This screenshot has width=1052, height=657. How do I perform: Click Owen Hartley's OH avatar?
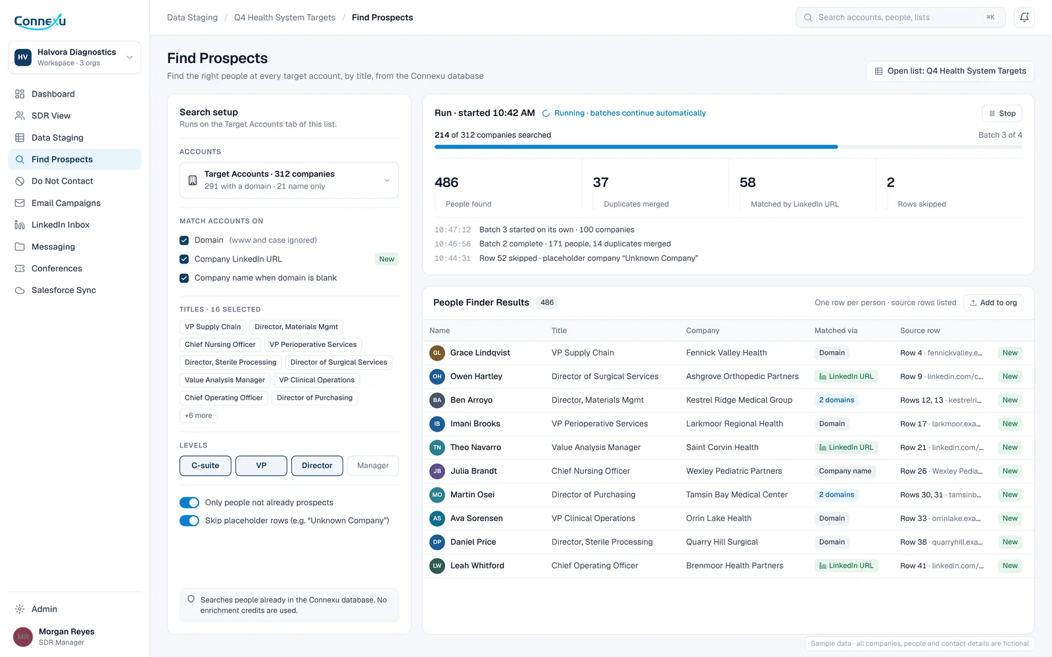[x=437, y=376]
